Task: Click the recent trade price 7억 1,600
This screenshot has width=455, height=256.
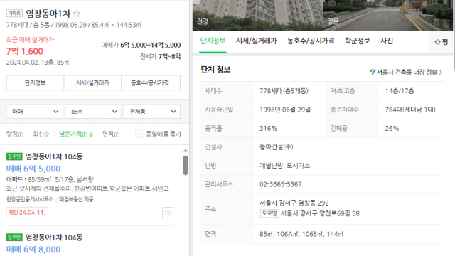Action: (25, 51)
